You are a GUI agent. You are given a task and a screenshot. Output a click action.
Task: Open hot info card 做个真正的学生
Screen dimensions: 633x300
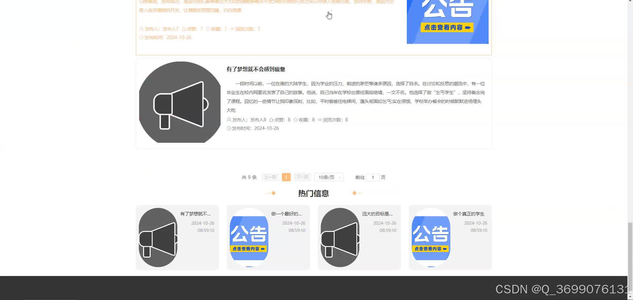click(450, 238)
